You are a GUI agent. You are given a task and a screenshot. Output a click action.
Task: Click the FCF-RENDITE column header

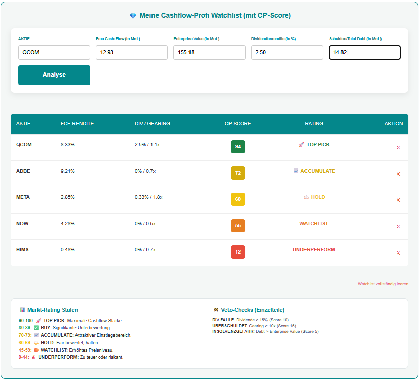pos(77,124)
